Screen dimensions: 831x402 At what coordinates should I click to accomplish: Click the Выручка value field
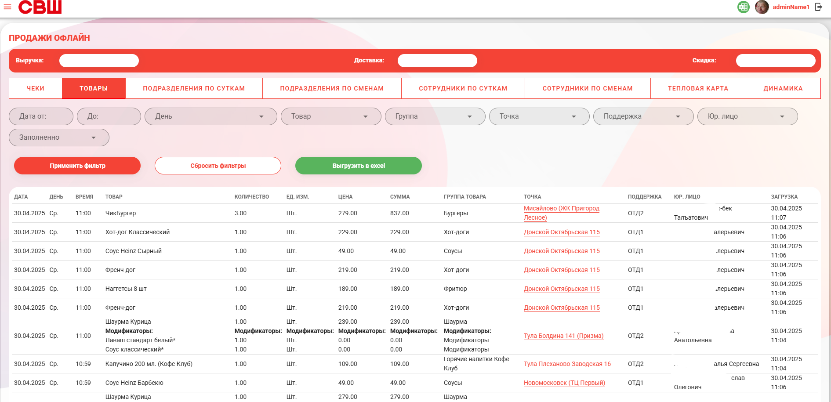click(x=99, y=61)
